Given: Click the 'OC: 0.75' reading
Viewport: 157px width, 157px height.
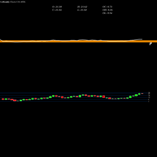Looking at the screenshot, I should click(107, 7).
